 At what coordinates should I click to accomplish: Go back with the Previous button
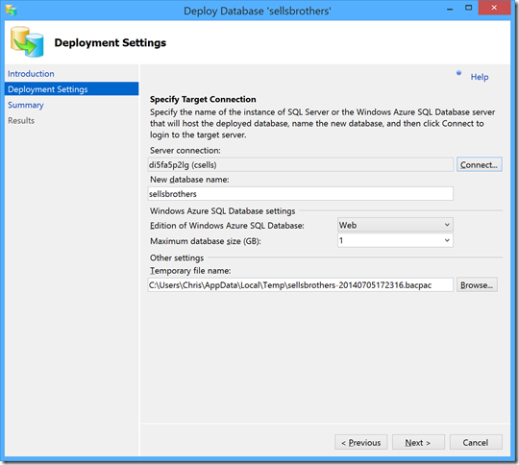click(x=360, y=442)
